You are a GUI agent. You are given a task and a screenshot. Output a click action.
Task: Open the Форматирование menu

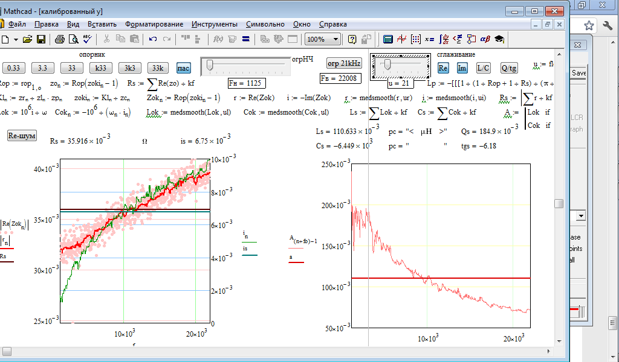(154, 24)
